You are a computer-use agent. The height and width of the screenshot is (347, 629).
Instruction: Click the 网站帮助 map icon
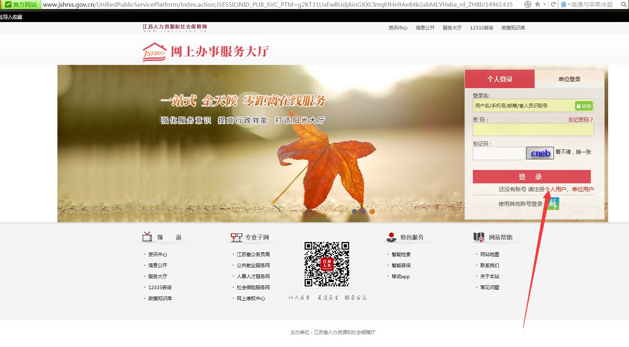pyautogui.click(x=479, y=237)
